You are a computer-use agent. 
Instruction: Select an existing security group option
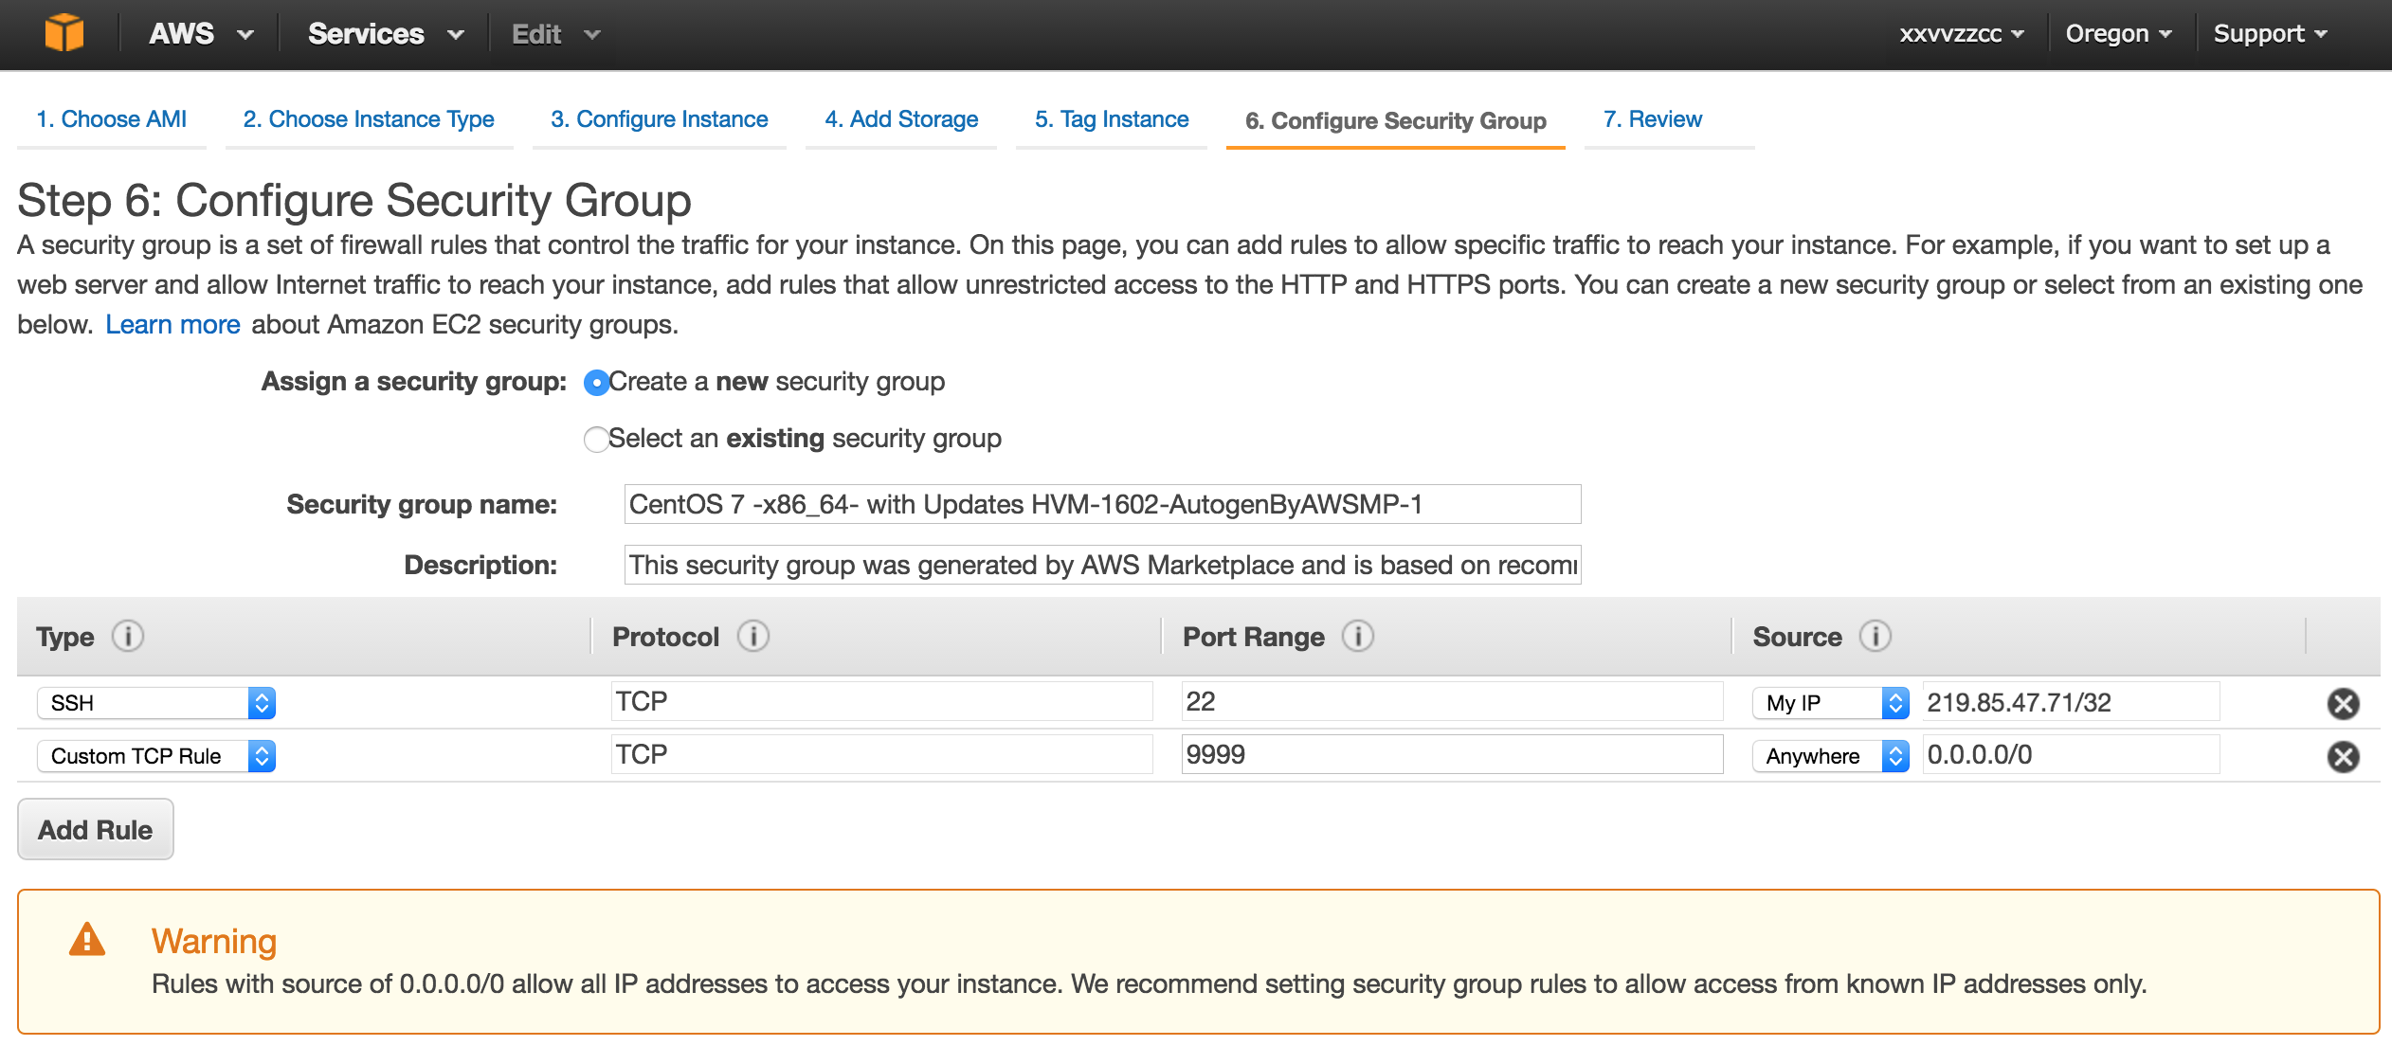596,440
